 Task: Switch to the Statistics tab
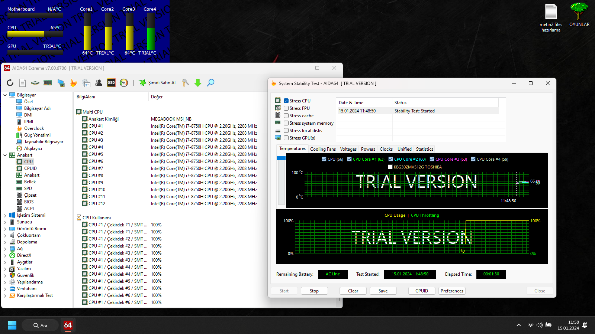click(425, 149)
